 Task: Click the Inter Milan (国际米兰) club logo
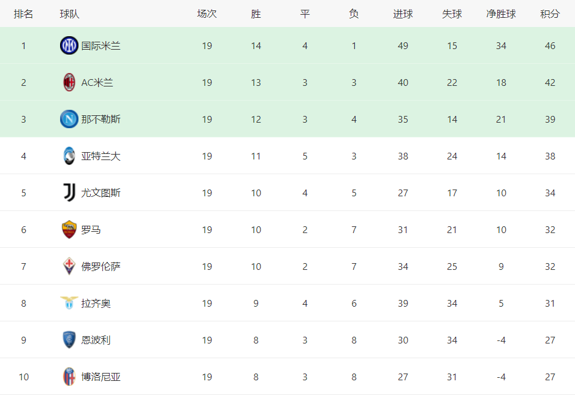tap(69, 45)
